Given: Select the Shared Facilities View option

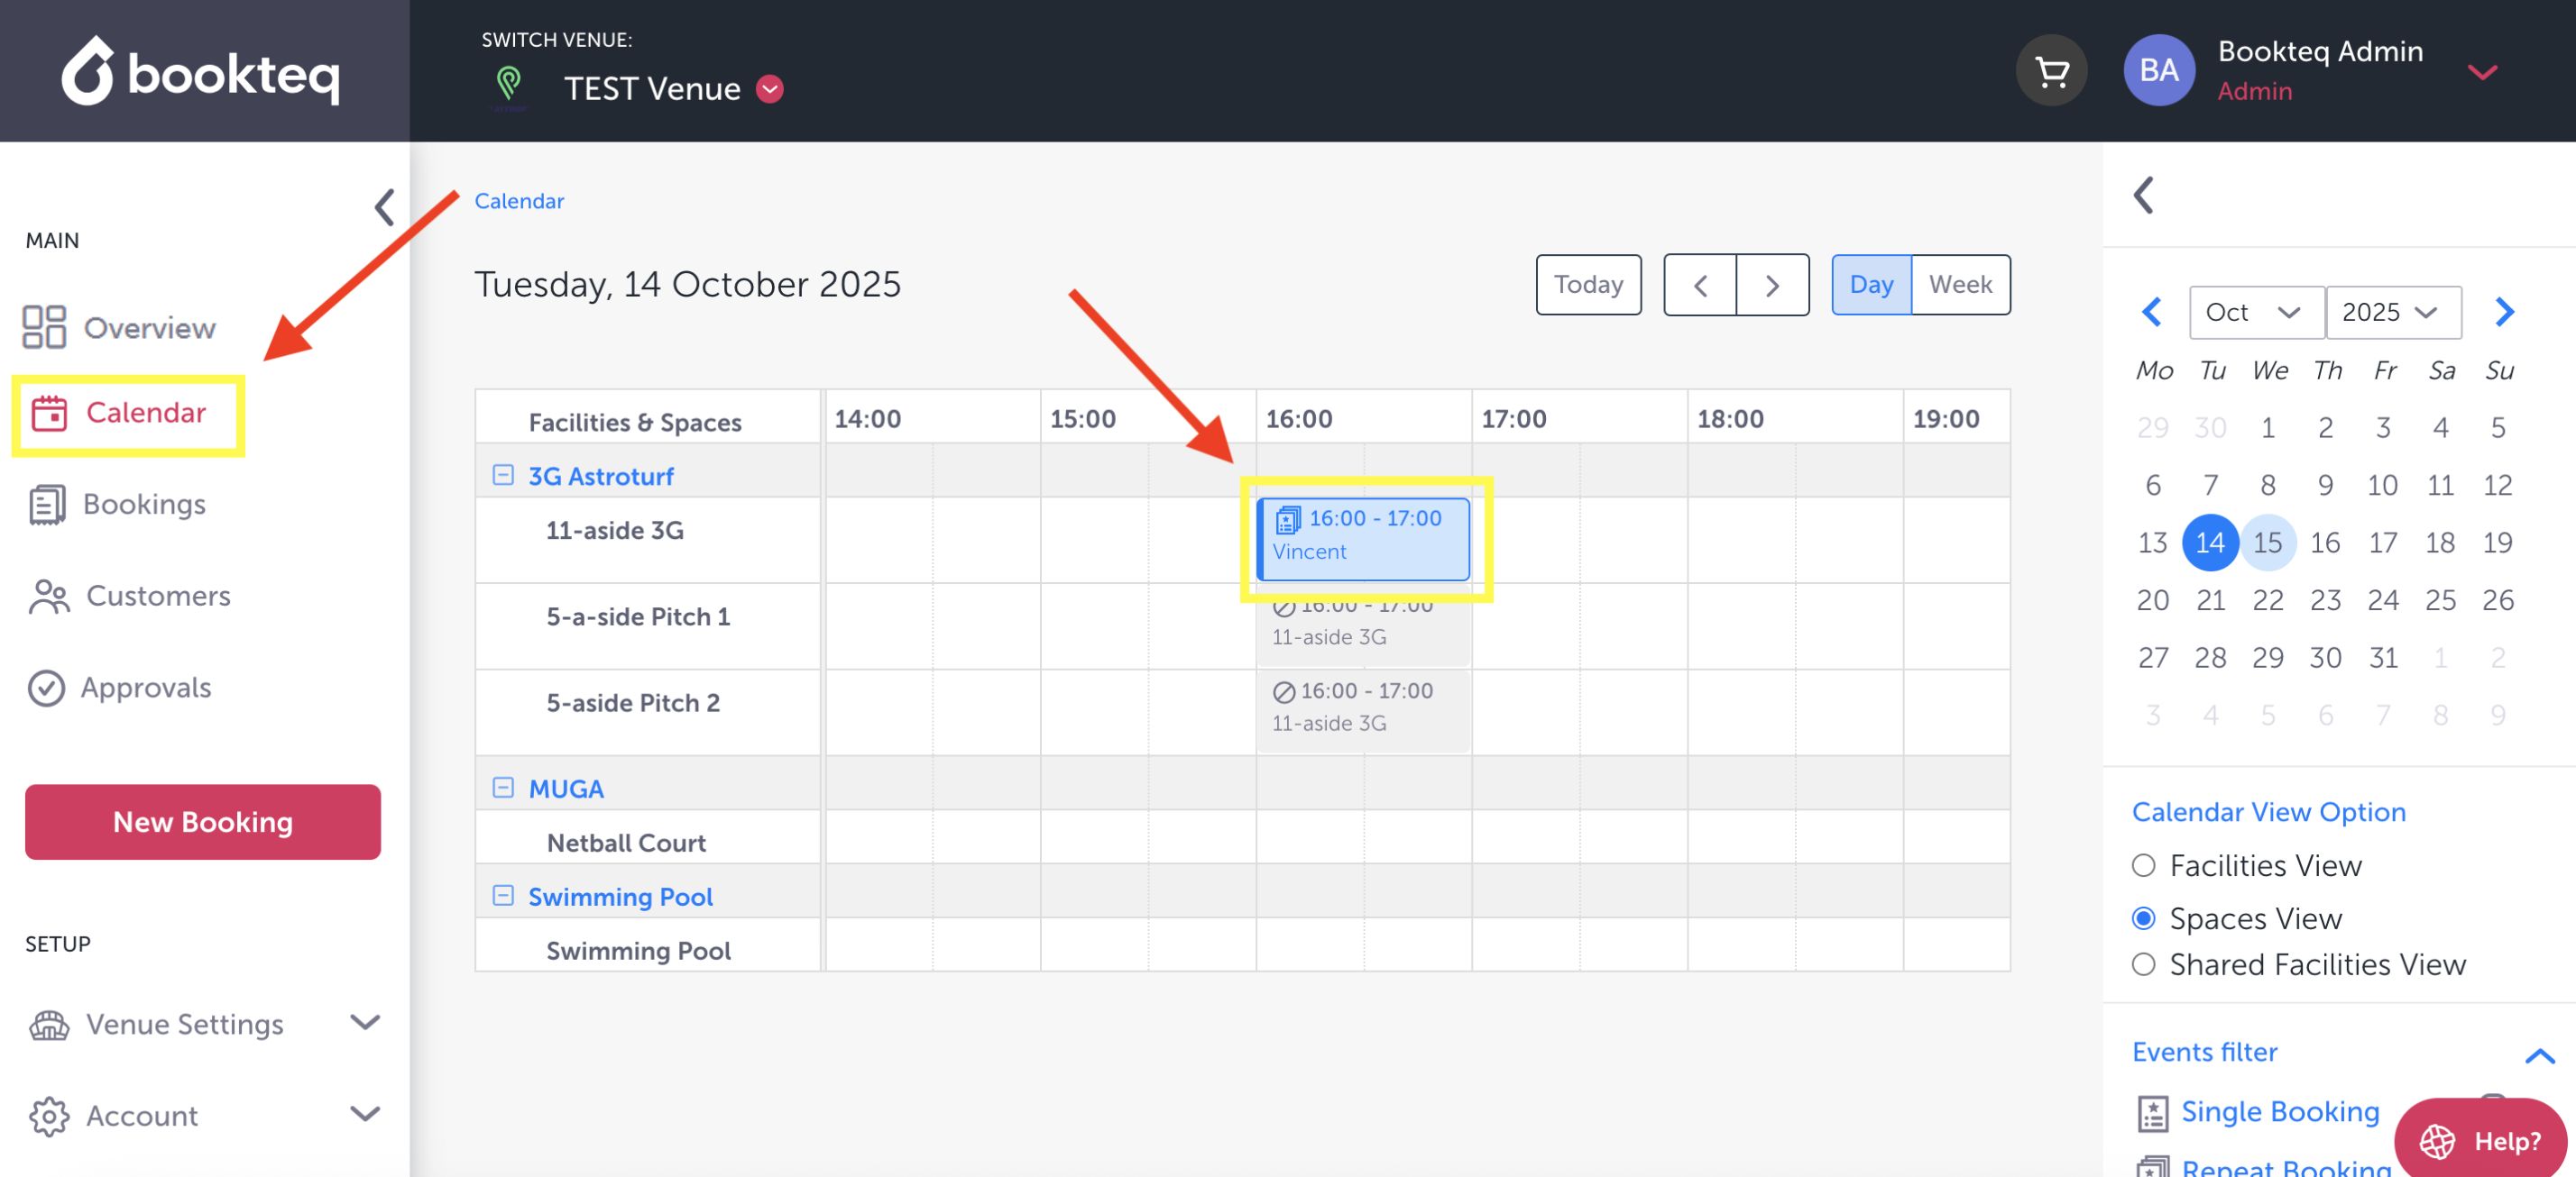Looking at the screenshot, I should [2143, 964].
